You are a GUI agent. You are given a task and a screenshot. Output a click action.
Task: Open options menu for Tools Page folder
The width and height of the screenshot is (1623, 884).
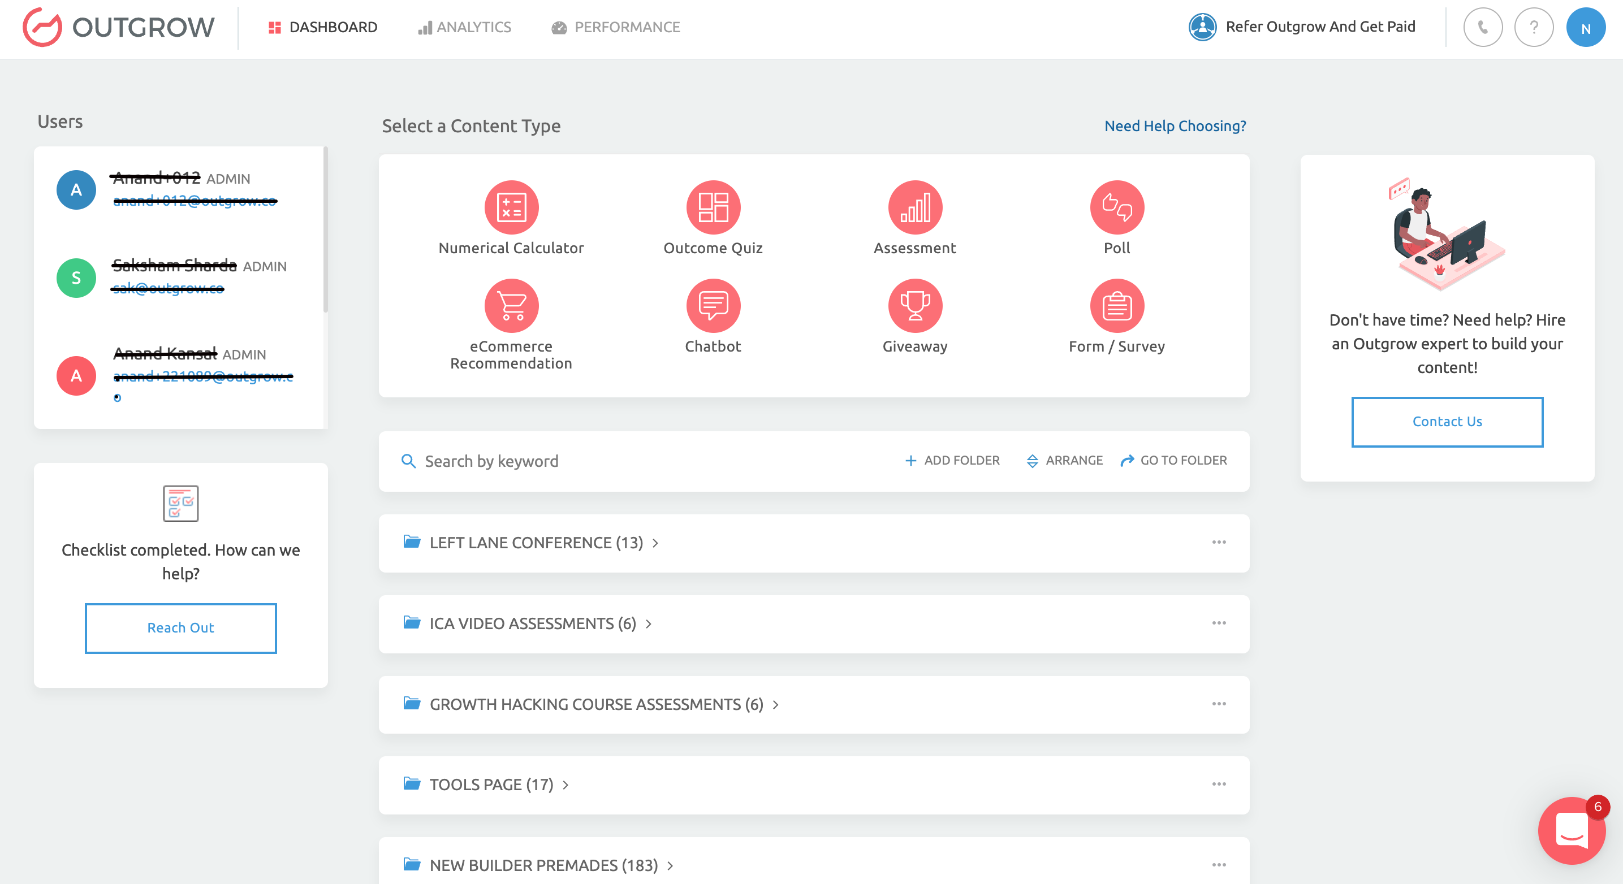[1218, 784]
